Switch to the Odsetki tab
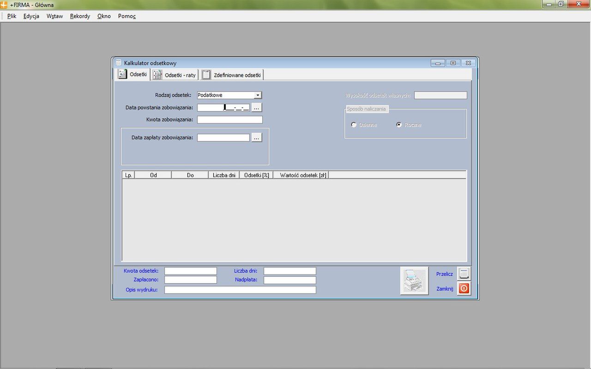Image resolution: width=591 pixels, height=369 pixels. (133, 74)
